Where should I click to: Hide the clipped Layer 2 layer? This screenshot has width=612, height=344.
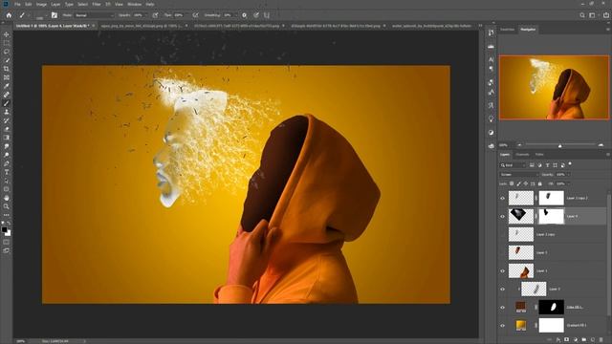(x=503, y=290)
